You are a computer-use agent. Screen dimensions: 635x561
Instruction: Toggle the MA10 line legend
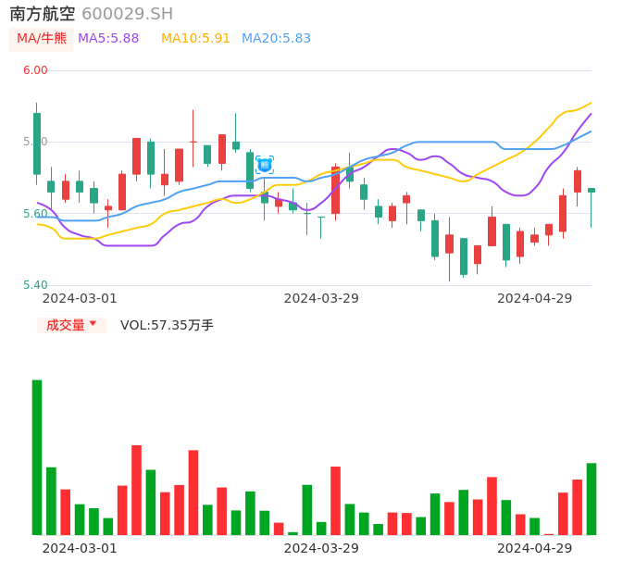pos(195,39)
